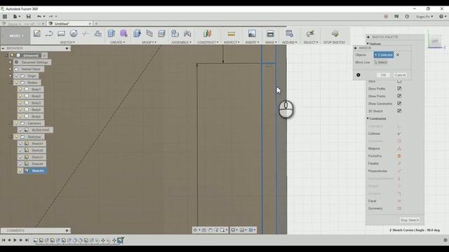Click the Stop Sketch toolbar icon
The width and height of the screenshot is (449, 252).
[x=335, y=34]
